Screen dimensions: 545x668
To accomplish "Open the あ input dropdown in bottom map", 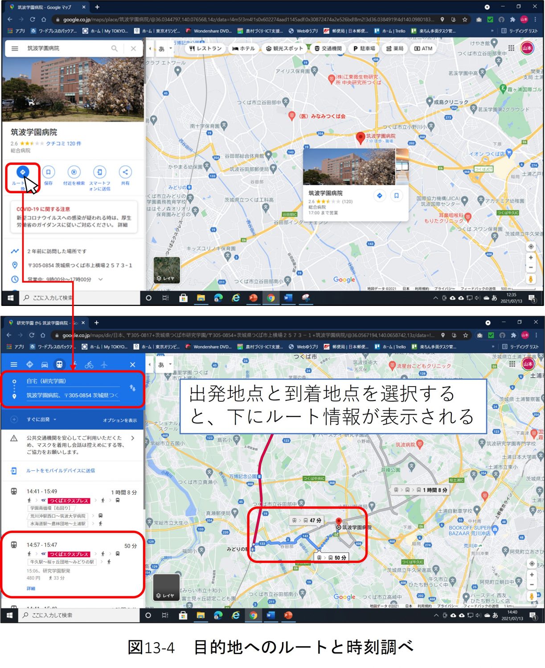I will pos(164,364).
